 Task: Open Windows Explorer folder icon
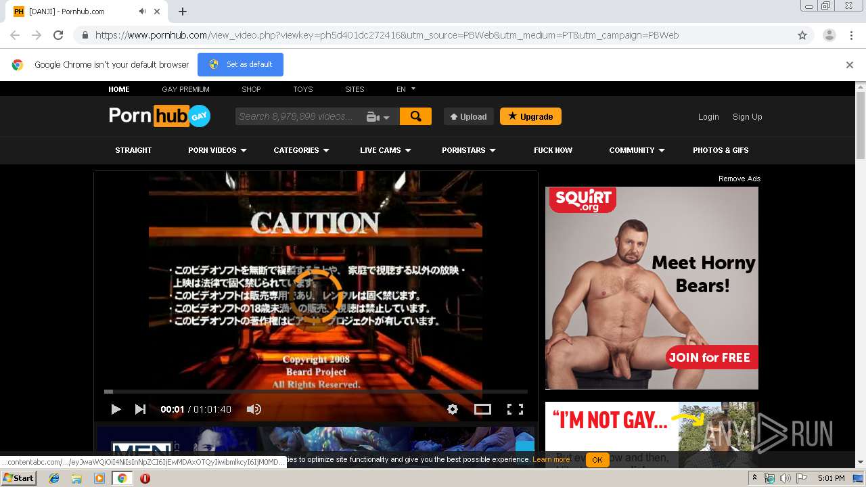76,478
